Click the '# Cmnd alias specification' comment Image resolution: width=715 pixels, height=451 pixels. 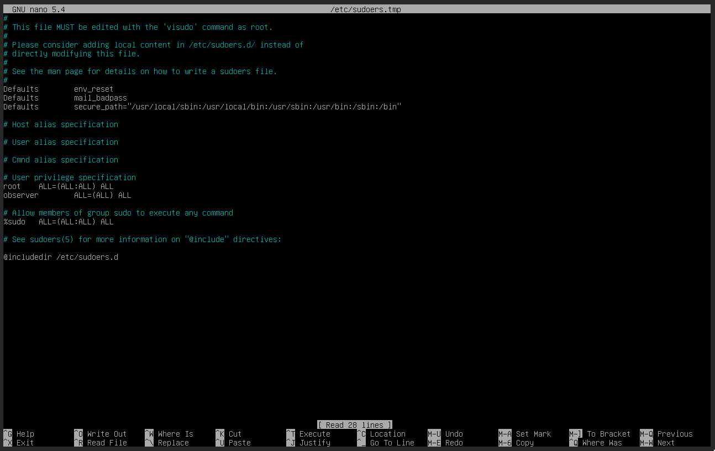(x=61, y=160)
